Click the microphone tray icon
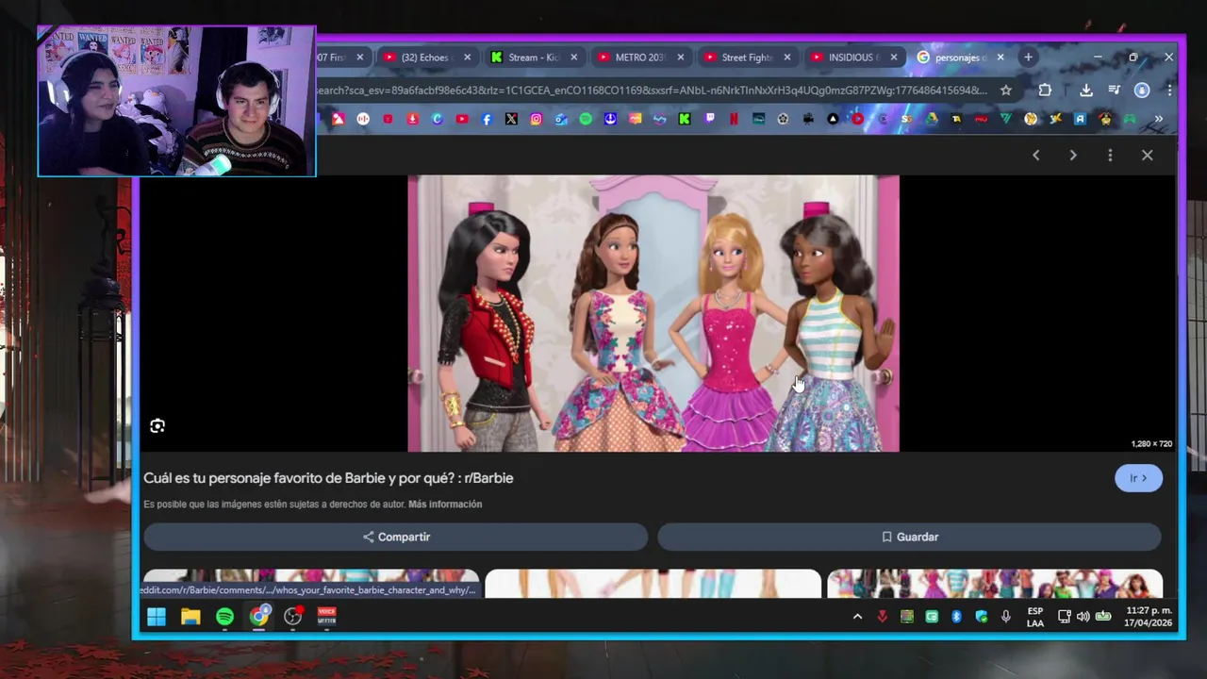1207x679 pixels. tap(1006, 617)
